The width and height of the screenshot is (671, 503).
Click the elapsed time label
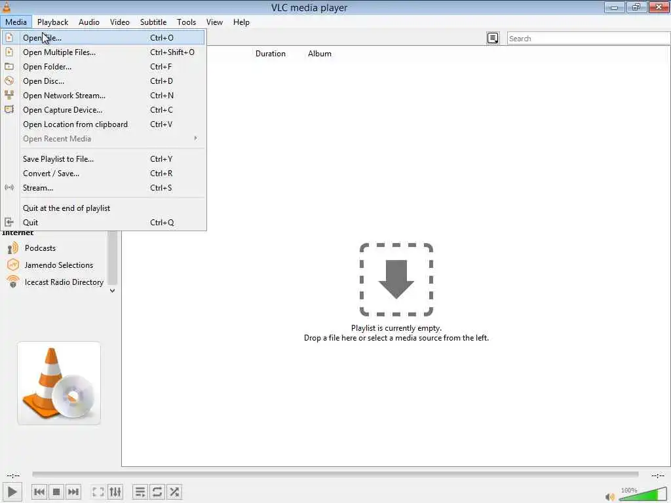coord(13,475)
